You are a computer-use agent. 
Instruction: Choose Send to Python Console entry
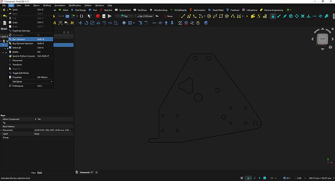click(31, 56)
